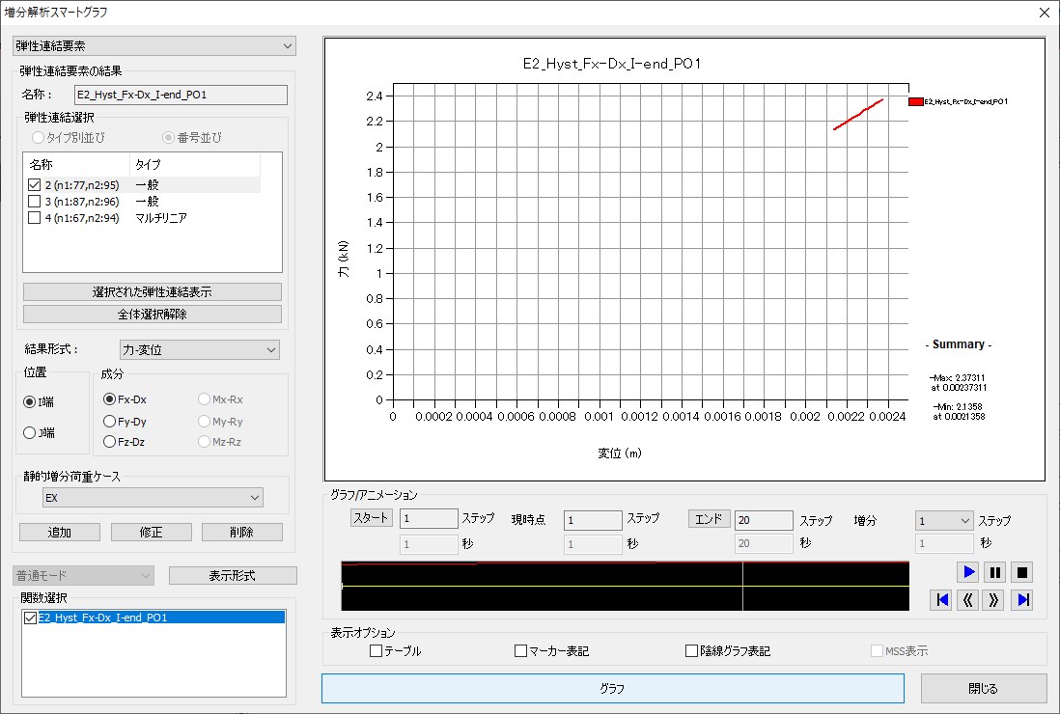Image resolution: width=1060 pixels, height=714 pixels.
Task: Play the graph animation
Action: 968,572
